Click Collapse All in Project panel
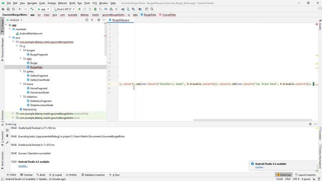Viewport: 322px width, 181px height. click(92, 20)
